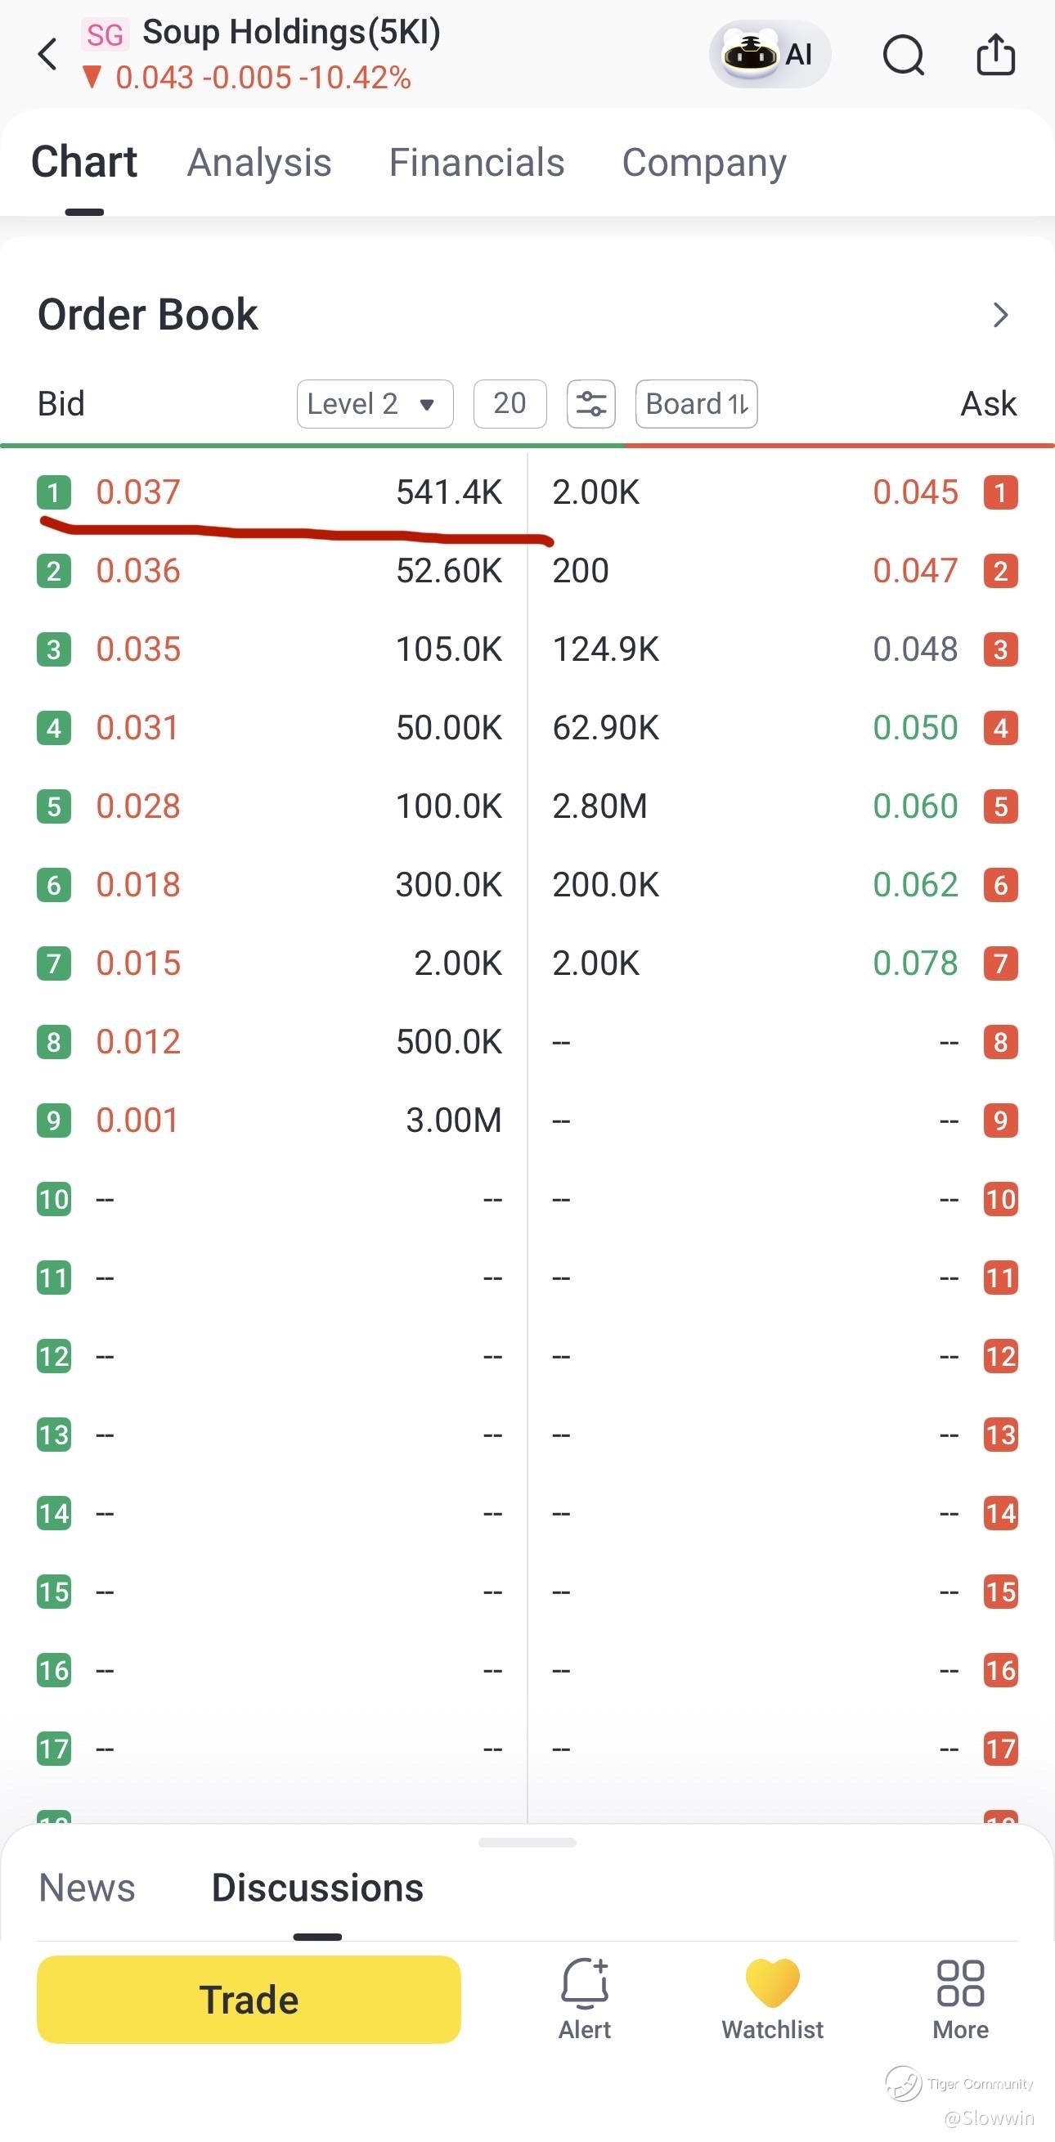The image size is (1055, 2142).
Task: Tap the Watchlist heart icon
Action: [x=772, y=1997]
